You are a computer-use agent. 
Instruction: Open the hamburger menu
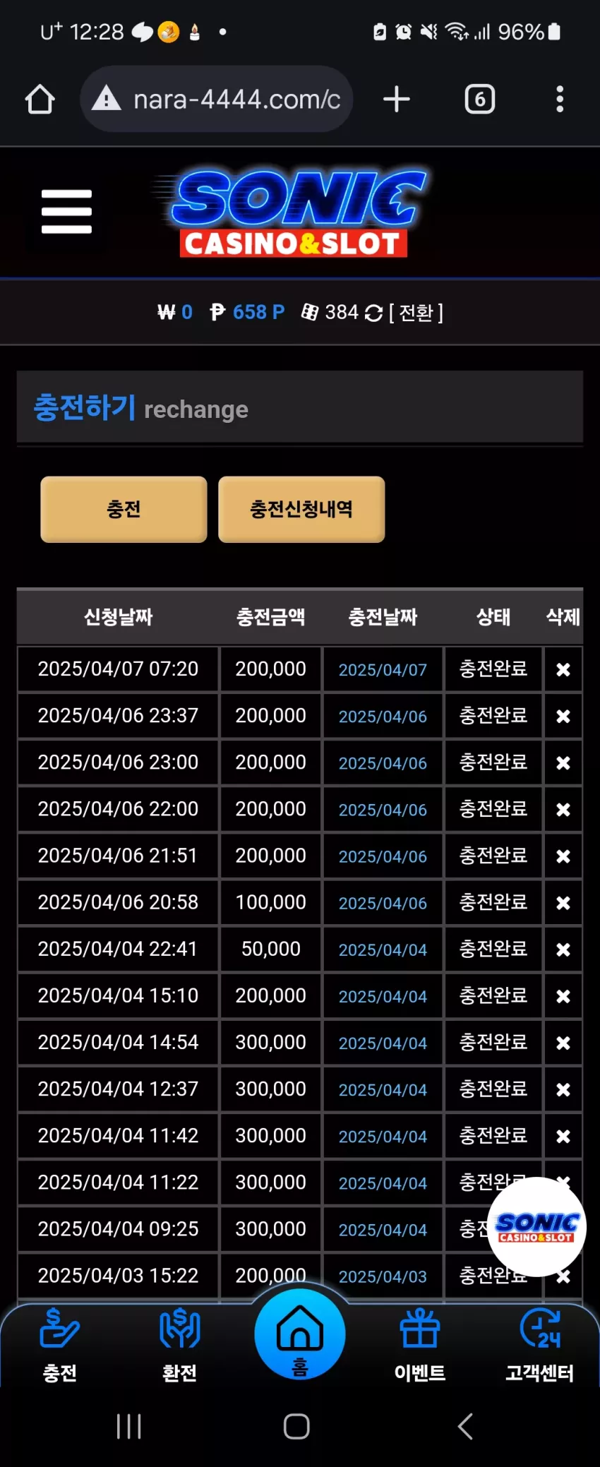pyautogui.click(x=66, y=211)
